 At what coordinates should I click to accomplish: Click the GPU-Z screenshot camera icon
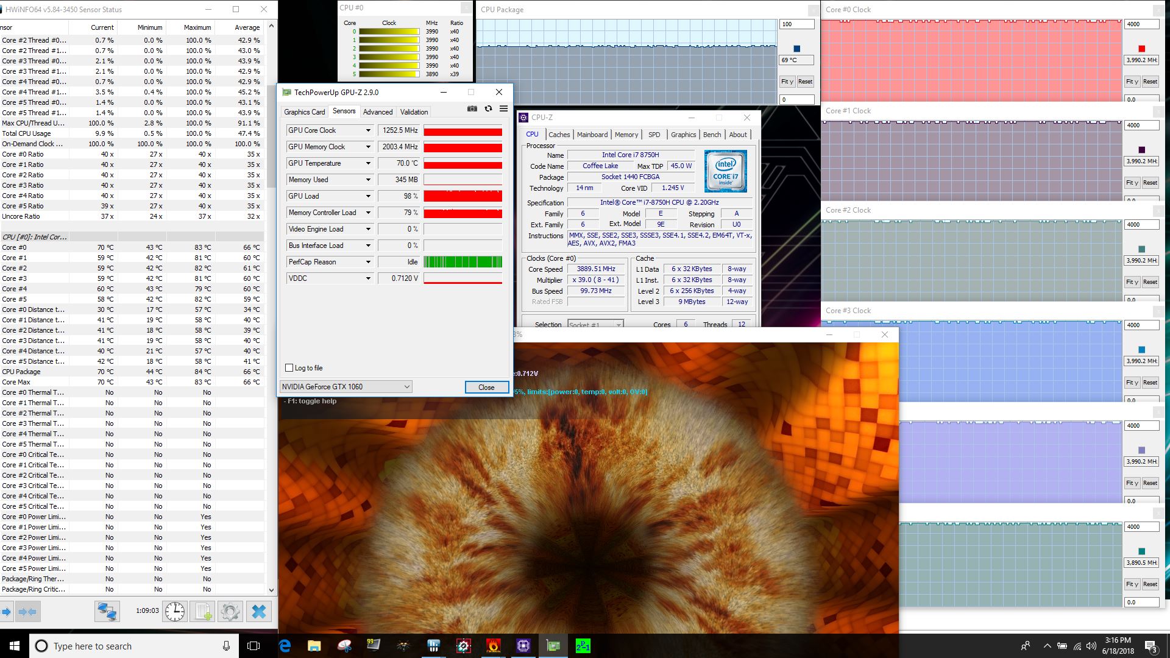pos(472,108)
